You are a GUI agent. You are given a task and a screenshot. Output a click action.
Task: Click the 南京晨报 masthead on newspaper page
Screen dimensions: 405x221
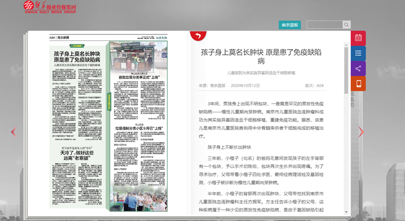161,37
